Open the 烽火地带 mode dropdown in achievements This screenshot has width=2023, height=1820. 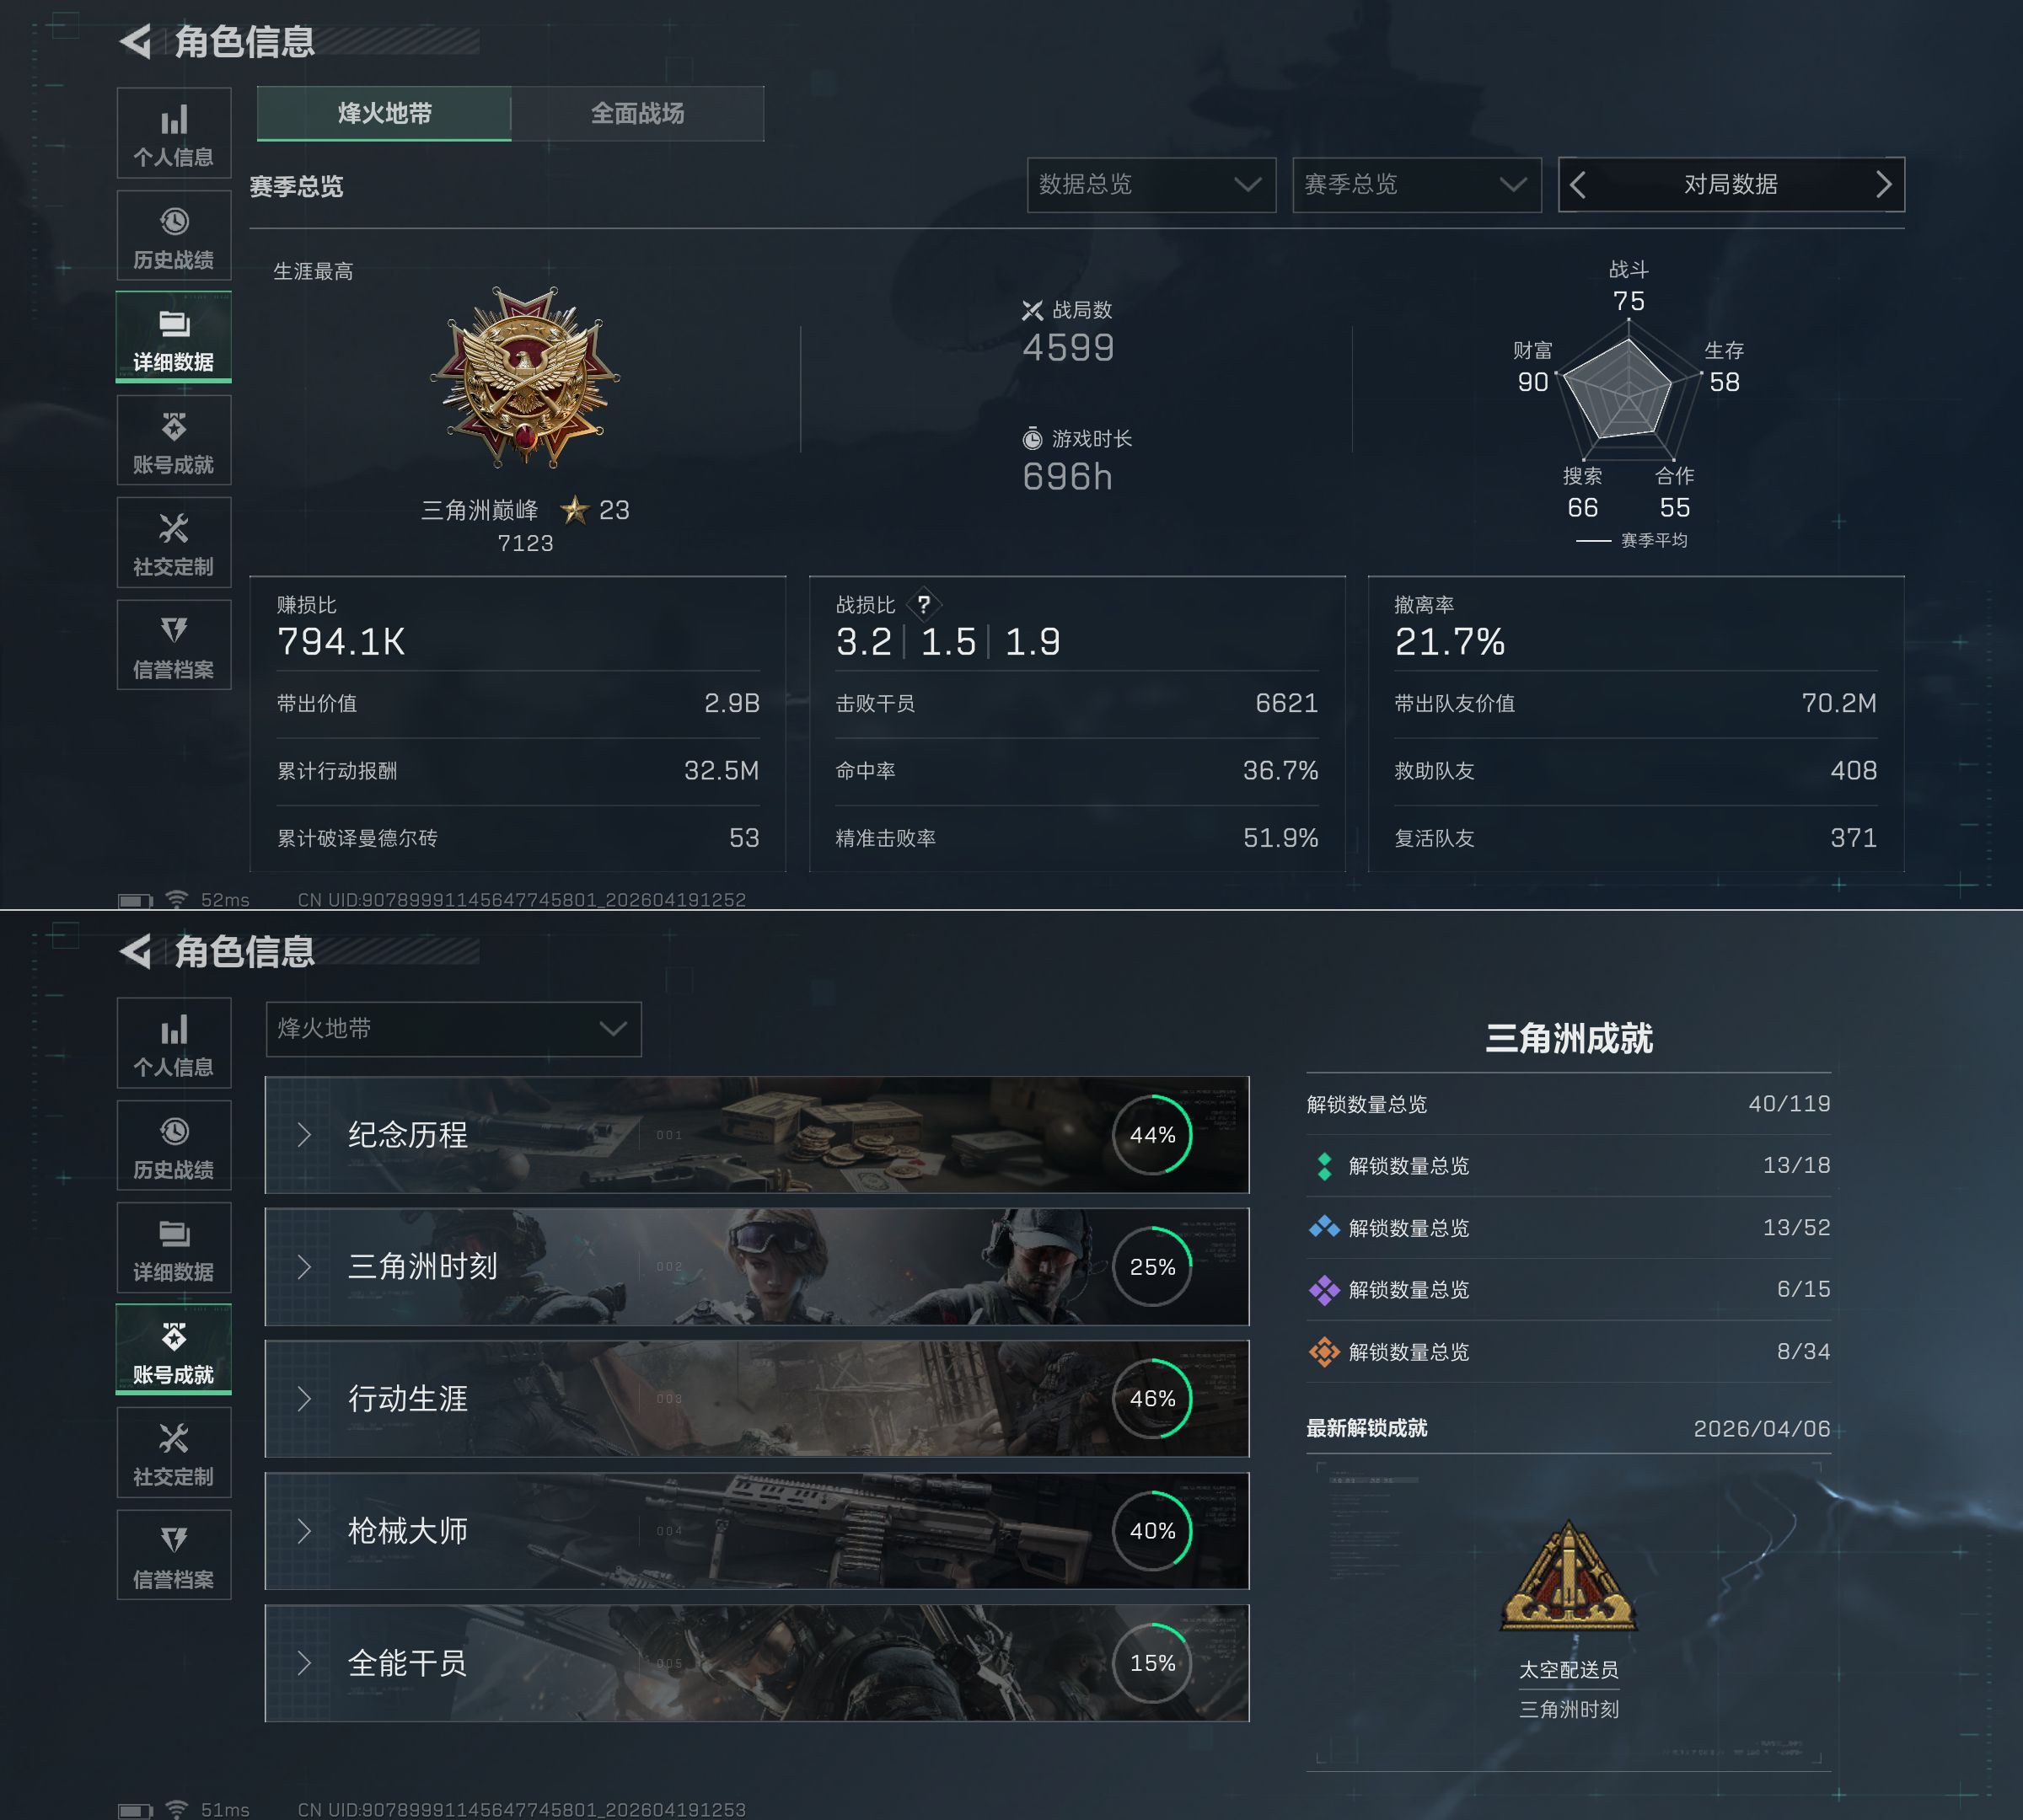pyautogui.click(x=453, y=1029)
